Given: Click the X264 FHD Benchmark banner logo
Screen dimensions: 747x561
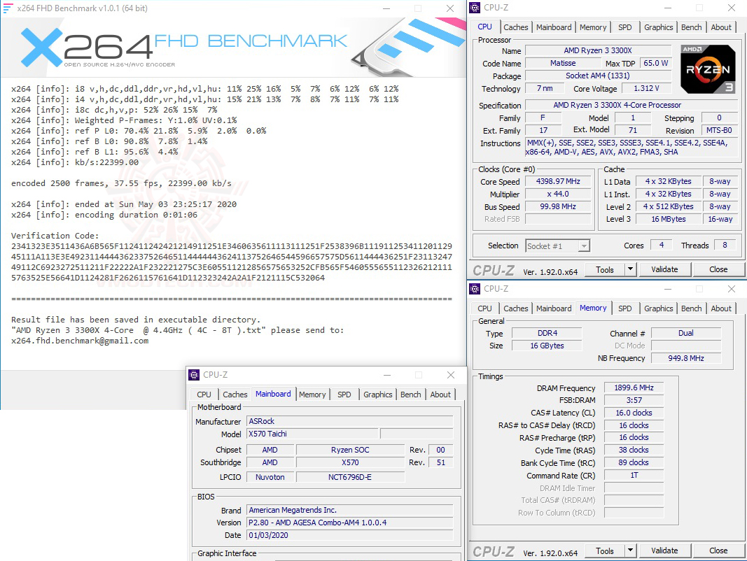Looking at the screenshot, I should click(183, 47).
